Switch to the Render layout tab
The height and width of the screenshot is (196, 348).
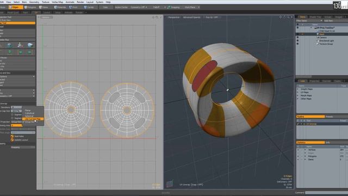[79, 13]
